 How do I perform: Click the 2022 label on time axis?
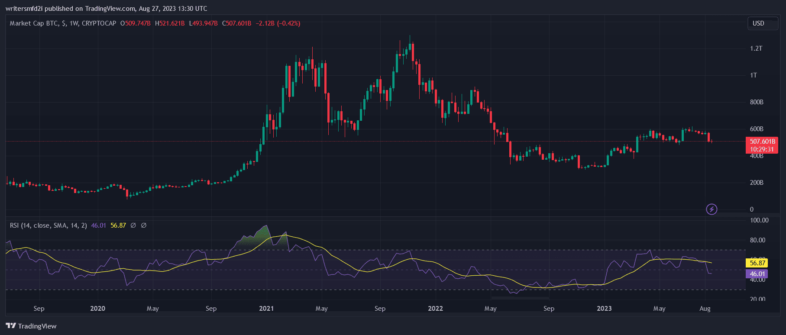coord(435,309)
